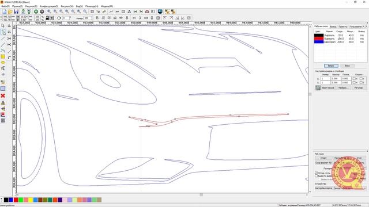Click the X row number input field
369x207 pixels.
point(325,79)
